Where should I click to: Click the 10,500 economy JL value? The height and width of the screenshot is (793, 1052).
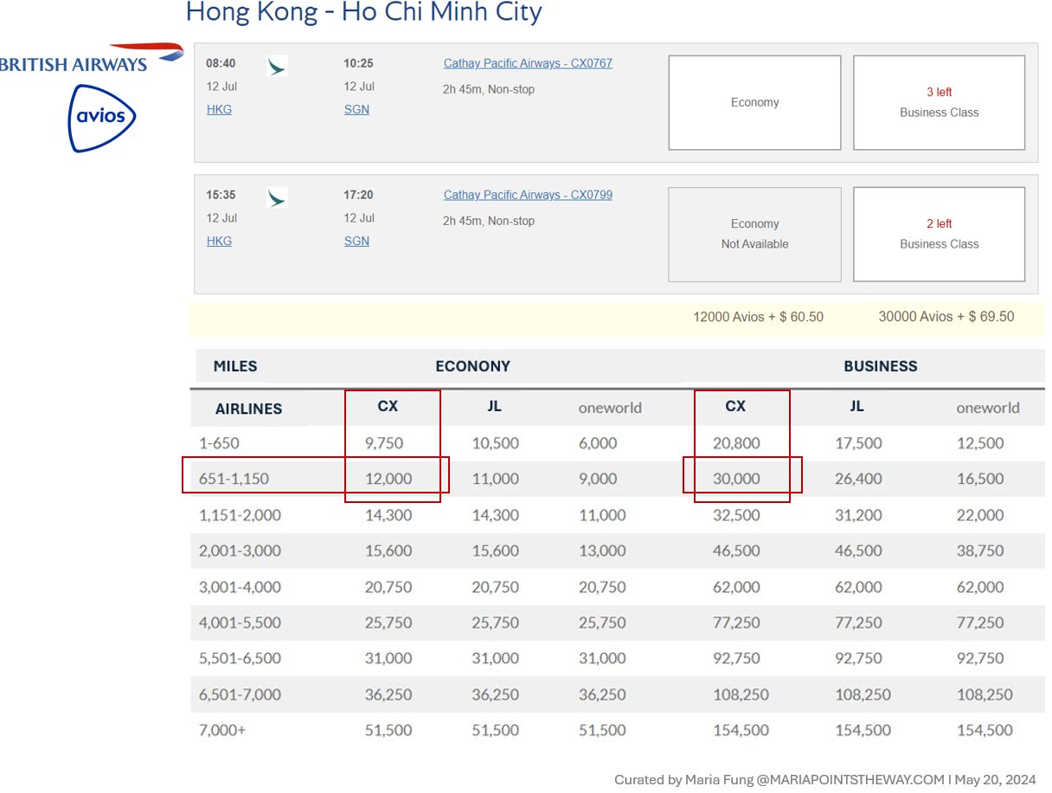(x=496, y=443)
